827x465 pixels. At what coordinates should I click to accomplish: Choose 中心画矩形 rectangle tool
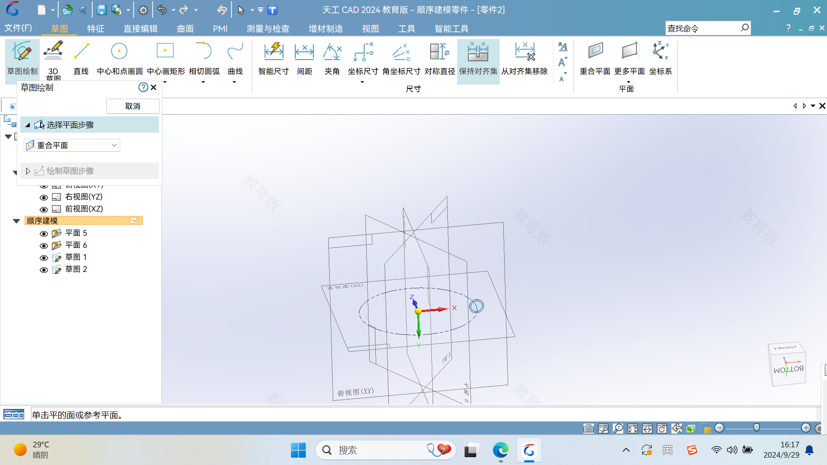(x=165, y=59)
